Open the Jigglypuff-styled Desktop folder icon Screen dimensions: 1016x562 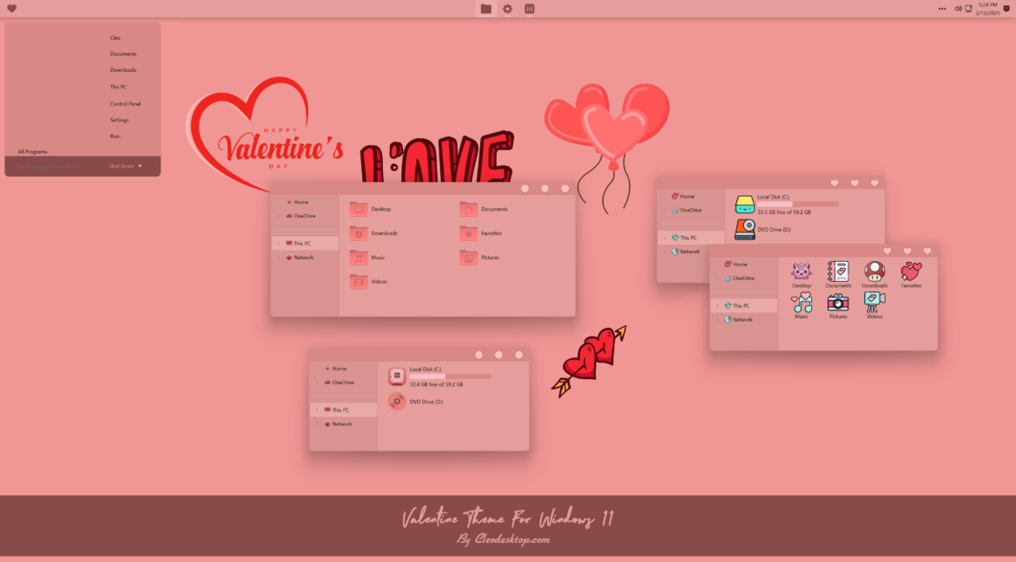coord(801,271)
